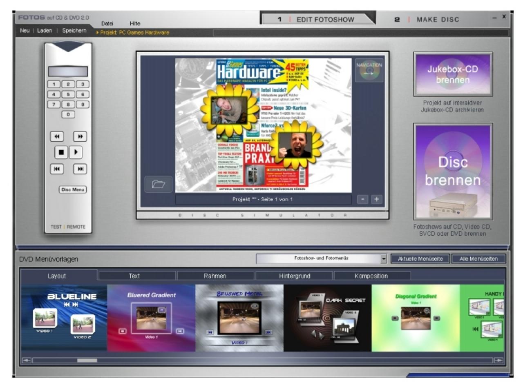Click remote fast-forward button
The image size is (523, 392).
pos(80,136)
